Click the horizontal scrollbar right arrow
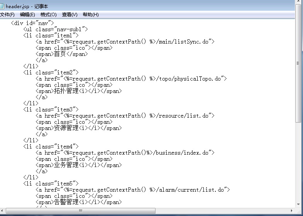 293,211
